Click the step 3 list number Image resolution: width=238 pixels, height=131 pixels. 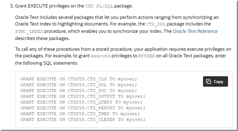[12, 6]
